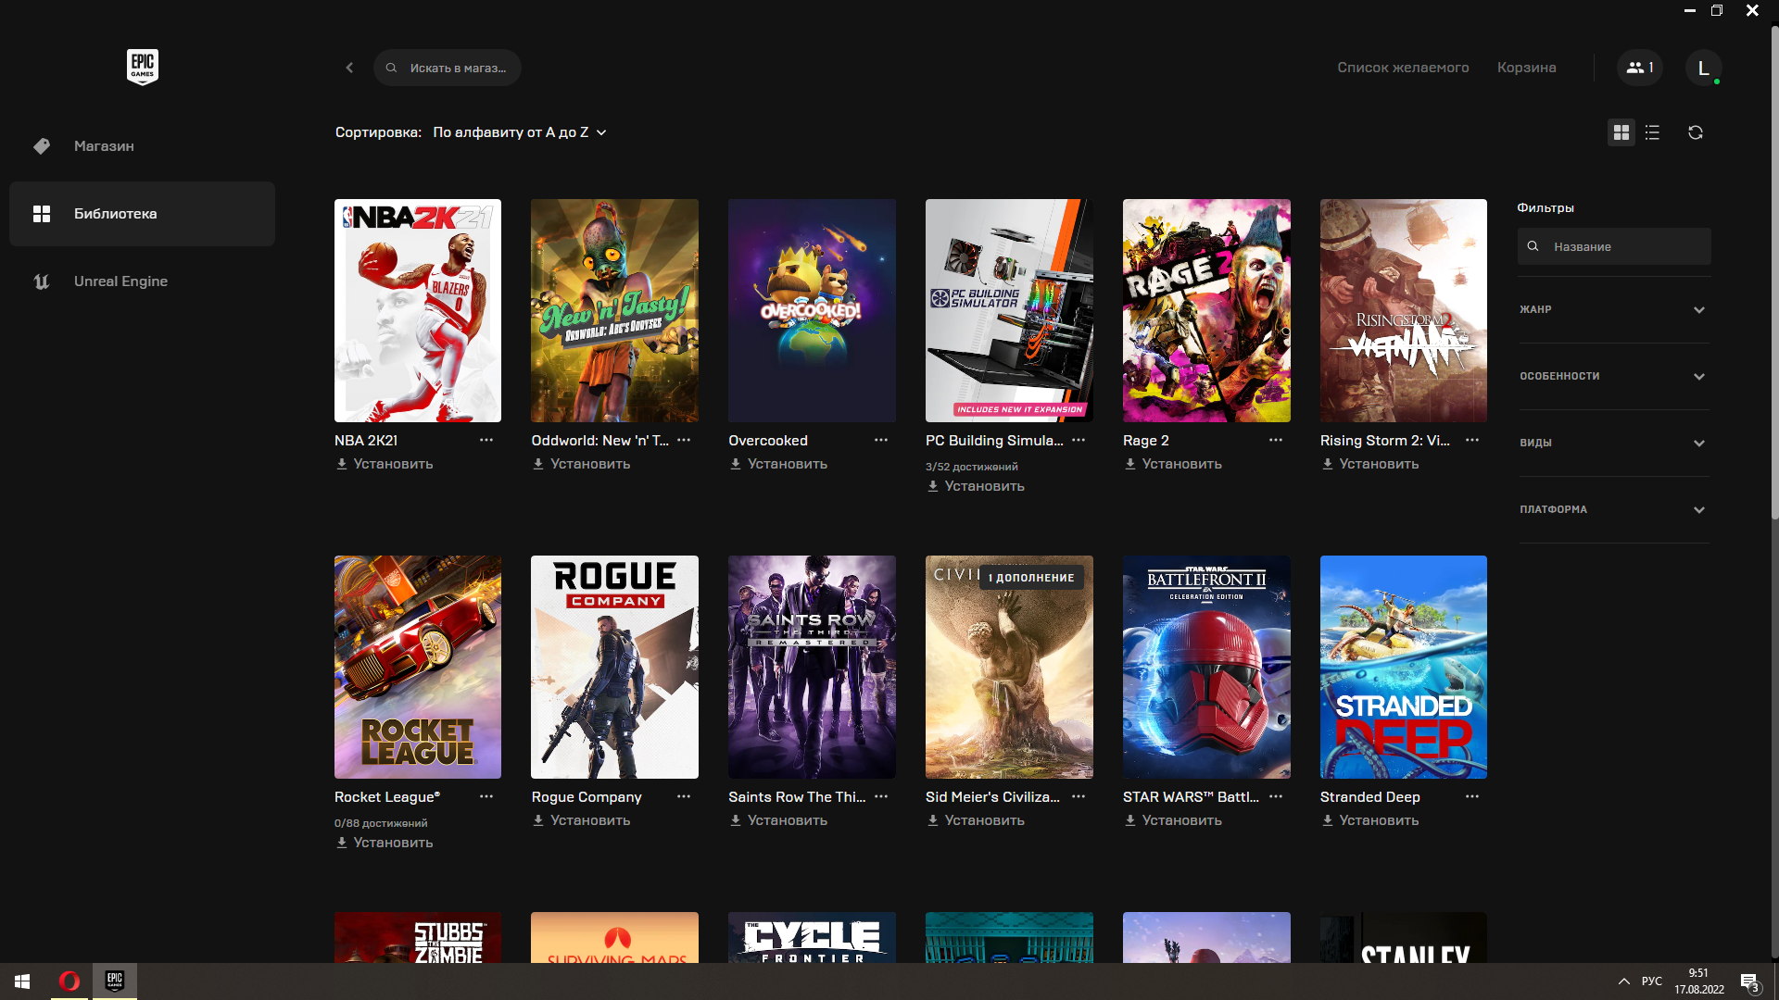Open the Windows Start menu
The width and height of the screenshot is (1779, 1000).
coord(22,981)
